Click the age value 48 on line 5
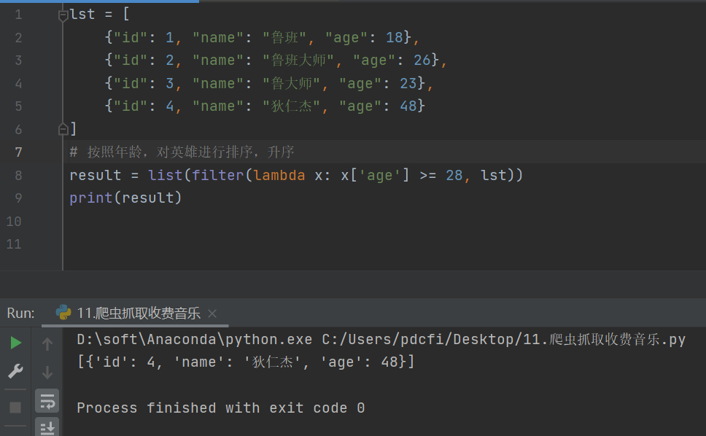Screen dimensions: 706x436 point(408,106)
